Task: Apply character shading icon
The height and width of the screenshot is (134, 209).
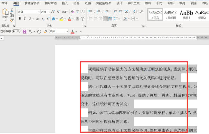Action: [77, 19]
